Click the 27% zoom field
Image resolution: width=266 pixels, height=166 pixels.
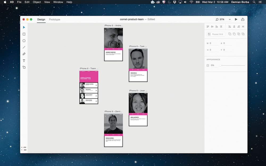222,19
